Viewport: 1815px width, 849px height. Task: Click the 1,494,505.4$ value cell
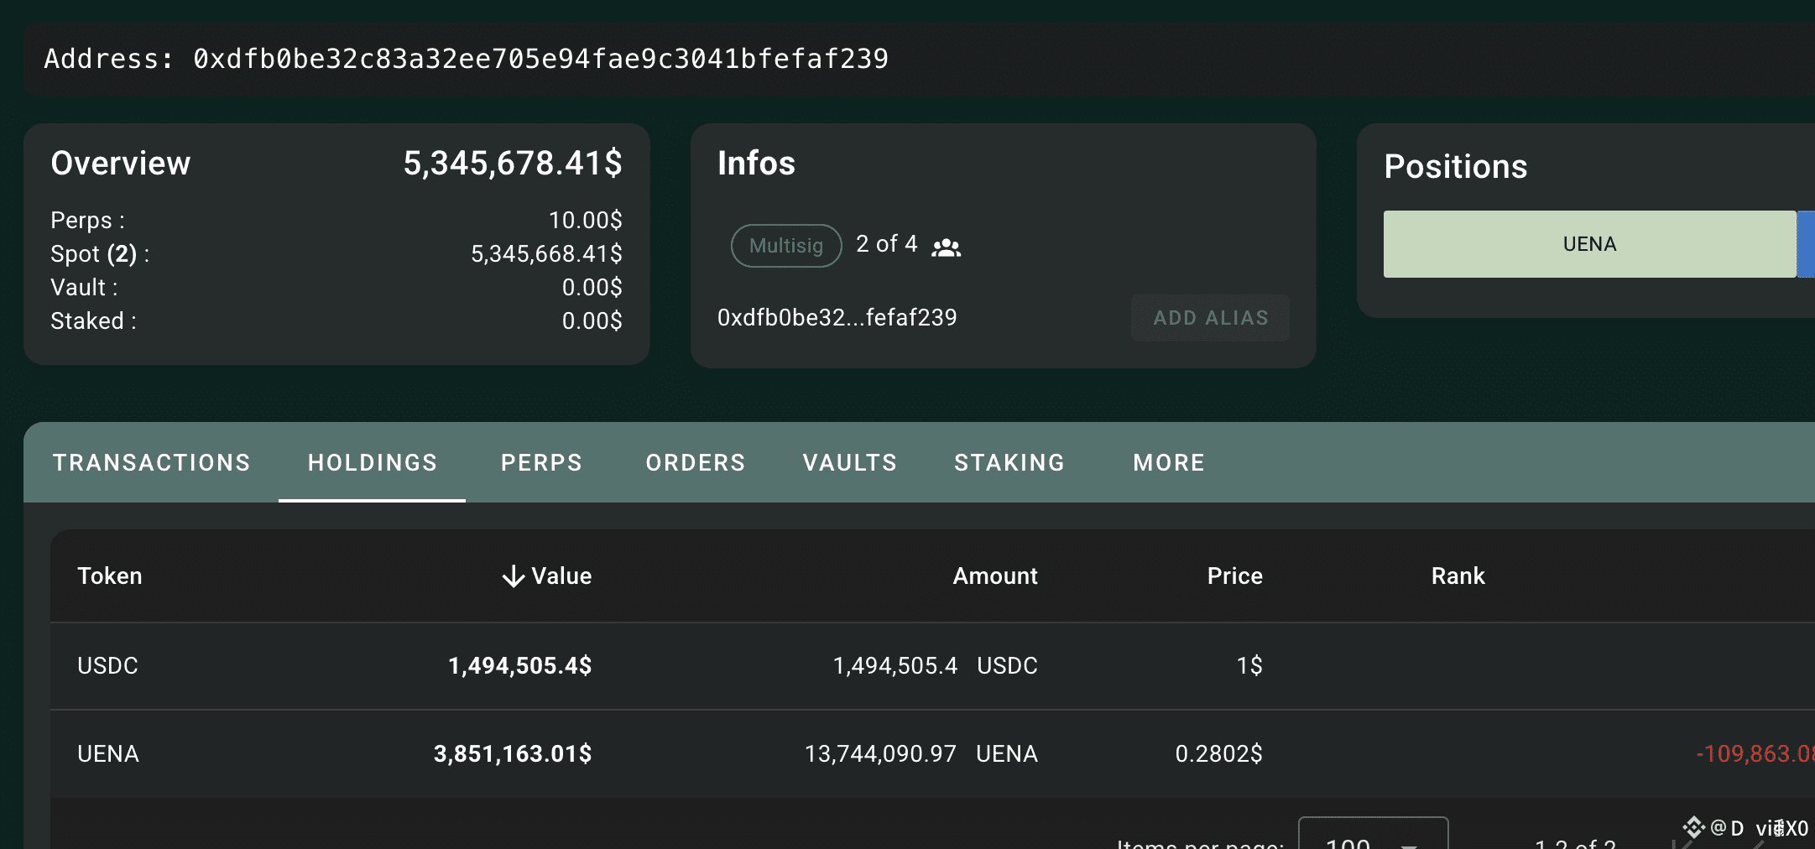point(519,666)
